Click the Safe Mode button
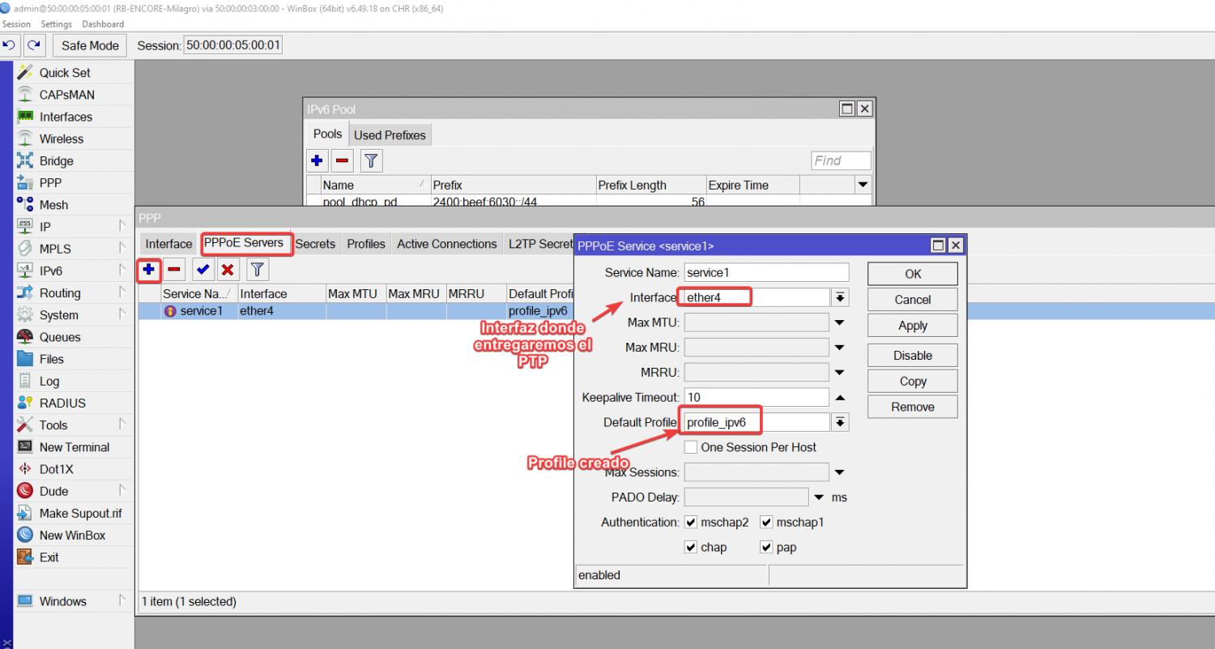Viewport: 1215px width, 649px height. [90, 45]
